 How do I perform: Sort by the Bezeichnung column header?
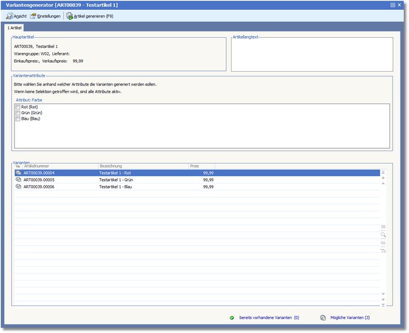click(143, 166)
